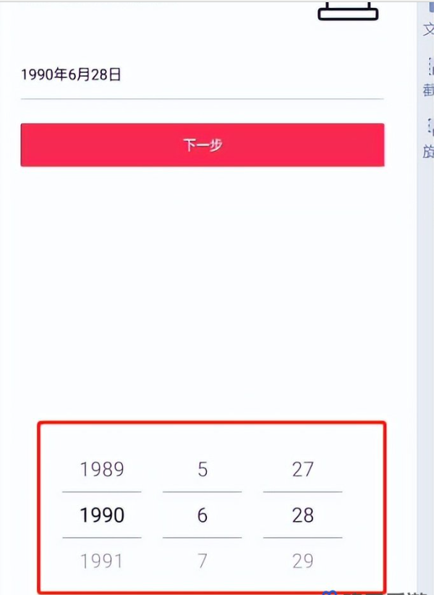The image size is (434, 595).
Task: Click the dashed screenshot icon above 截
Action: (x=431, y=67)
